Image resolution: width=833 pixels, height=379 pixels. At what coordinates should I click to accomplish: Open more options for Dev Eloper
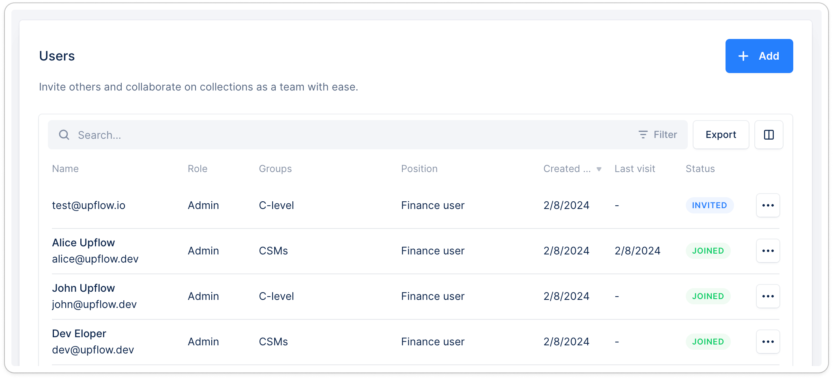768,342
